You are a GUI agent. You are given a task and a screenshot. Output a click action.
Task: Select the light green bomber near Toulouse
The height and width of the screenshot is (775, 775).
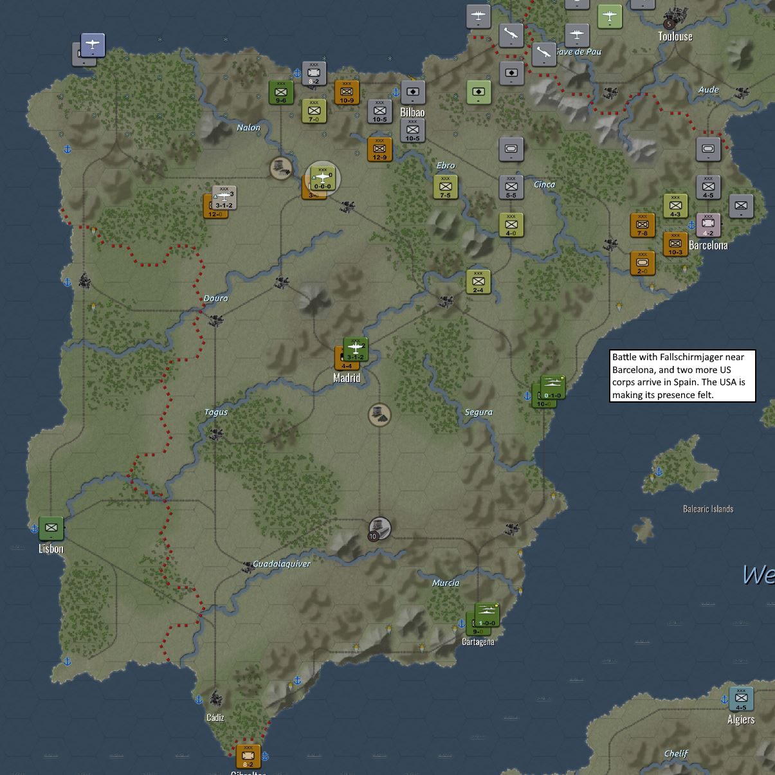(609, 16)
